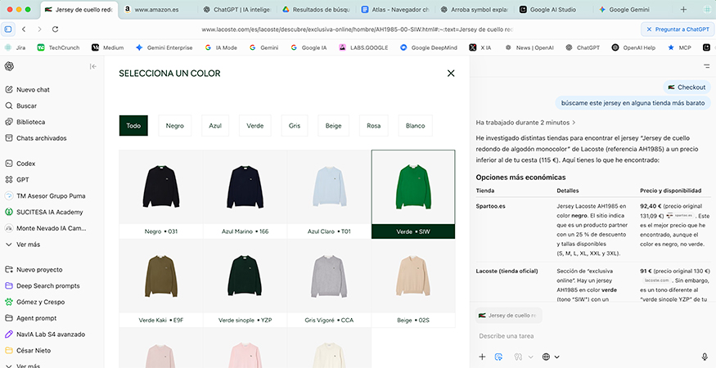Open Chats archivados in sidebar
716x368 pixels.
point(41,138)
